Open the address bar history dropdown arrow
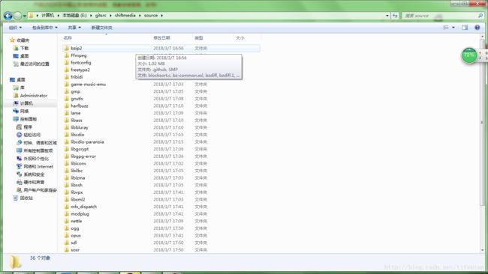This screenshot has height=274, width=488. [x=387, y=16]
